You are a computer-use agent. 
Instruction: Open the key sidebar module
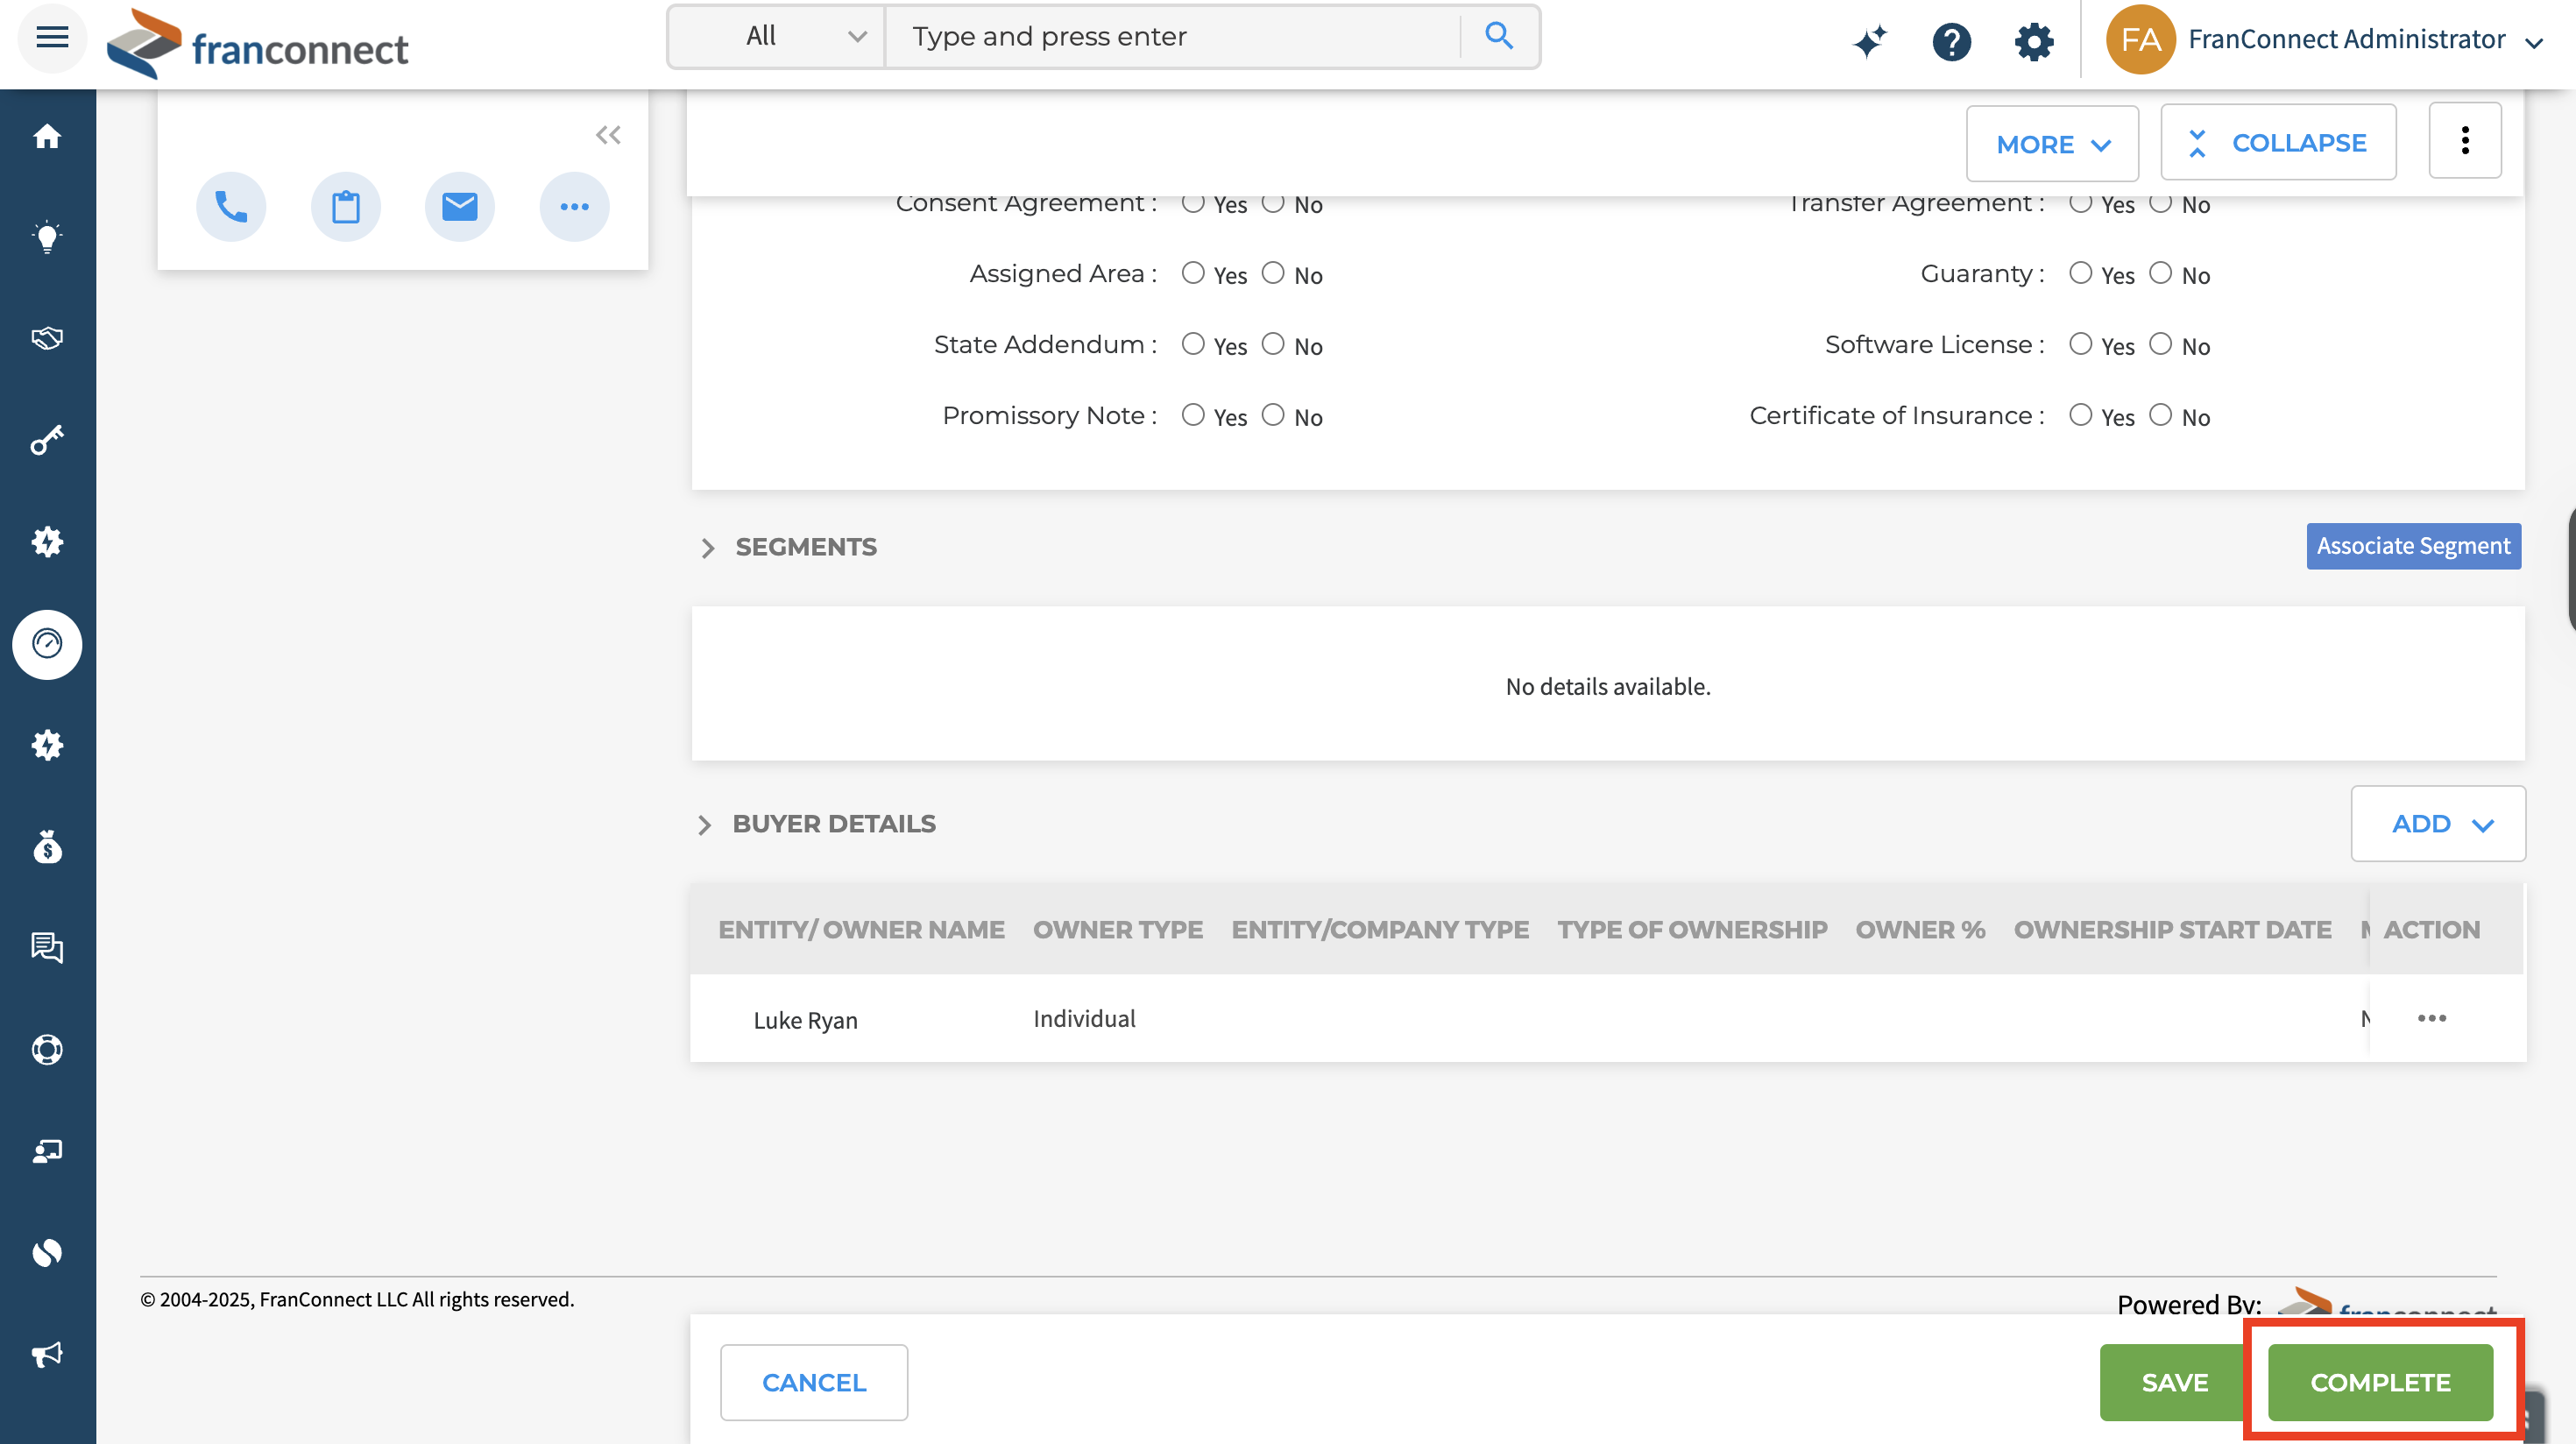tap(47, 440)
